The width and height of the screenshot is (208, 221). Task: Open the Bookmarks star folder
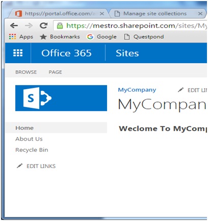60,37
